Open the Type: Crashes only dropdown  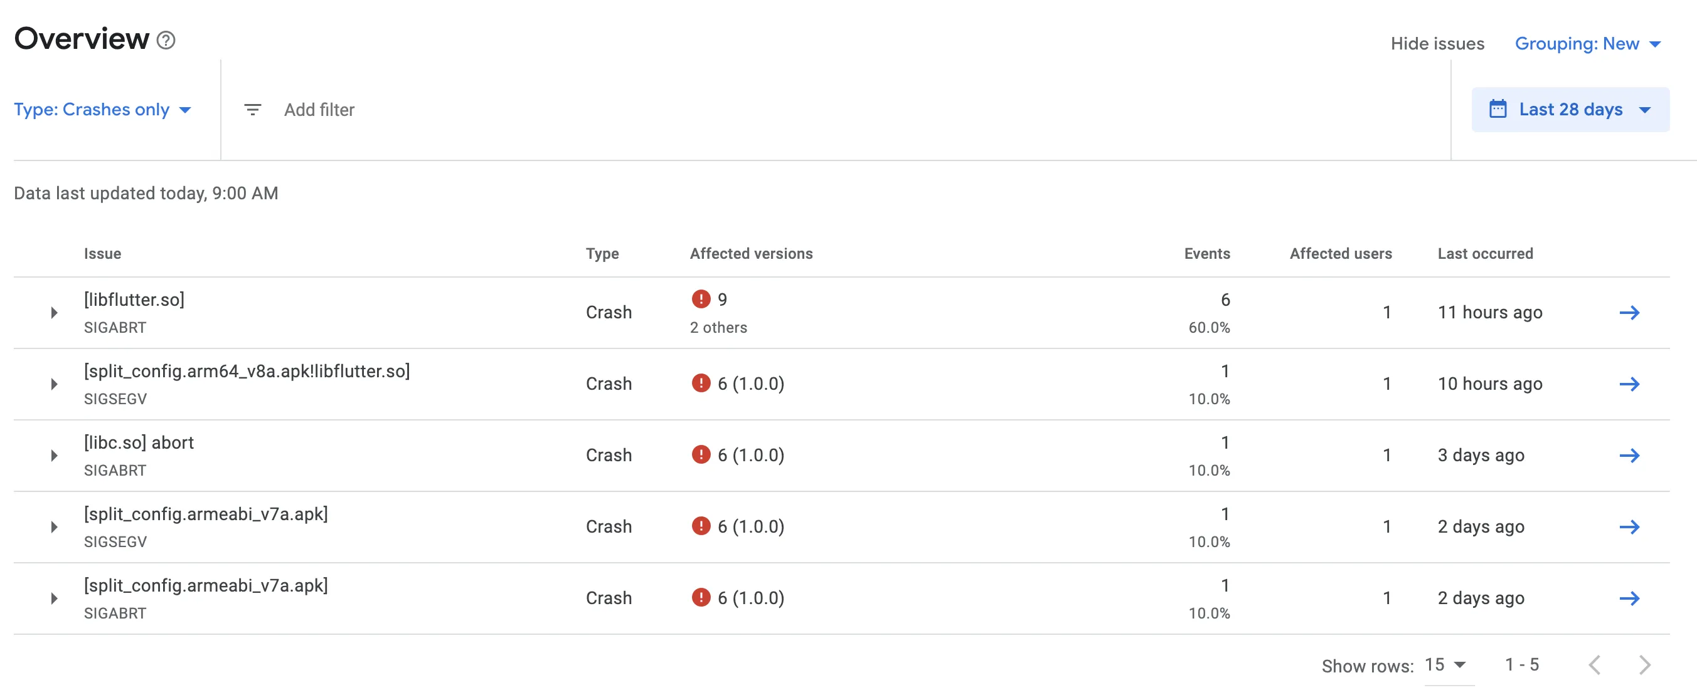[102, 110]
